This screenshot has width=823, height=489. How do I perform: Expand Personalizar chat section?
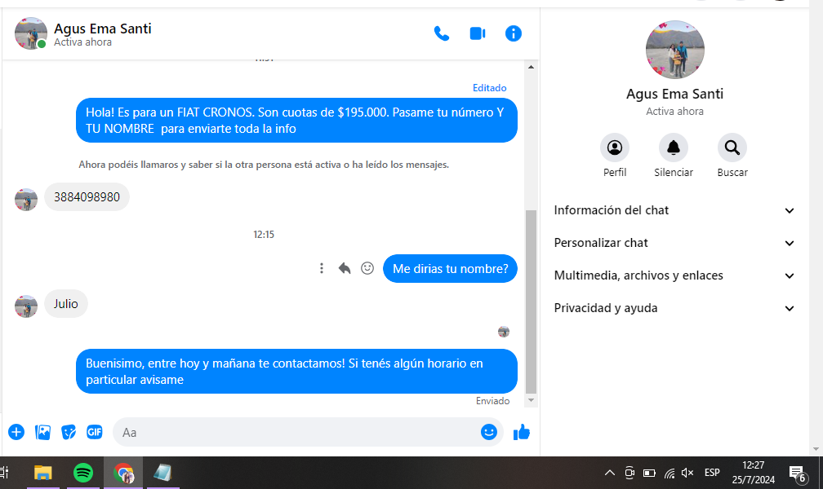674,243
